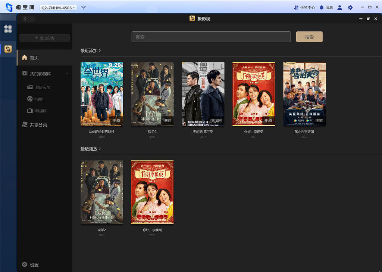Open the 东北告别天团 movie poster

(304, 94)
